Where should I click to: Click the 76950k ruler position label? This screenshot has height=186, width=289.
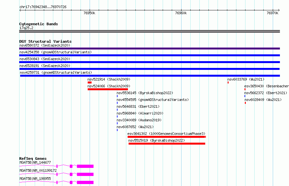coord(89,13)
